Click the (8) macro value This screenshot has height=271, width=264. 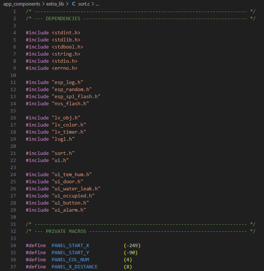[x=128, y=267]
